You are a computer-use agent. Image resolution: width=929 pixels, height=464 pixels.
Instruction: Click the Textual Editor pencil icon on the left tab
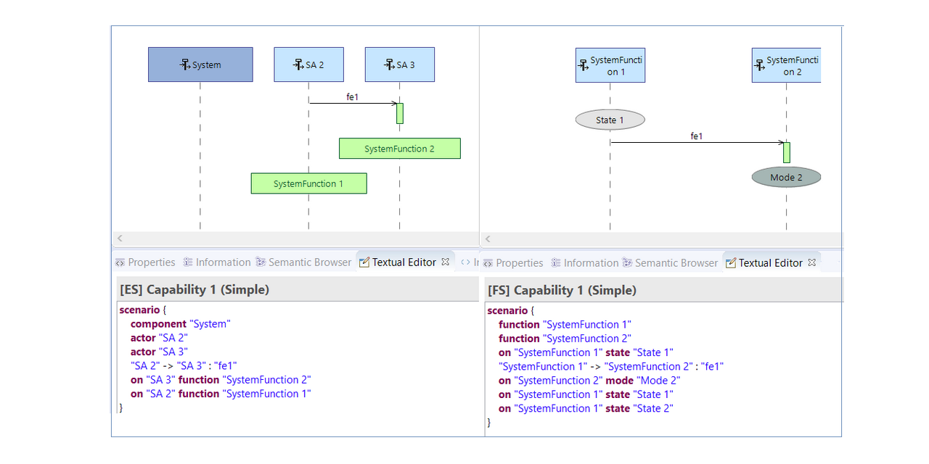[363, 262]
